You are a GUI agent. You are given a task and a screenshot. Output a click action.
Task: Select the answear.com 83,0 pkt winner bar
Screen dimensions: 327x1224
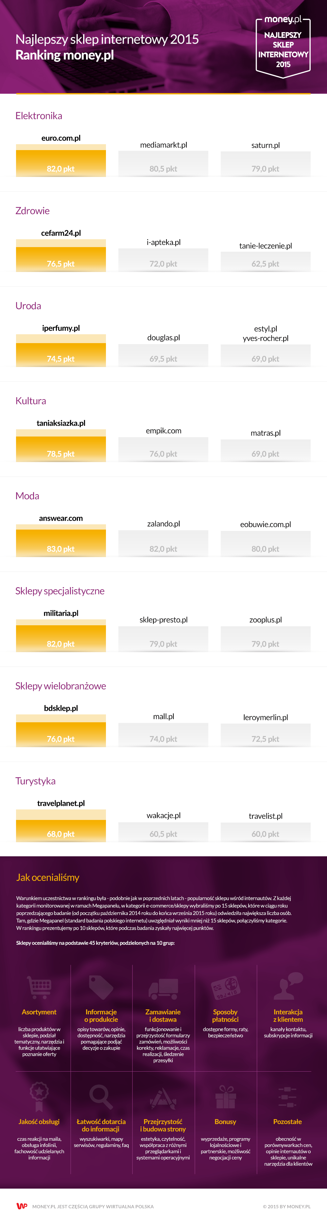coord(61,540)
